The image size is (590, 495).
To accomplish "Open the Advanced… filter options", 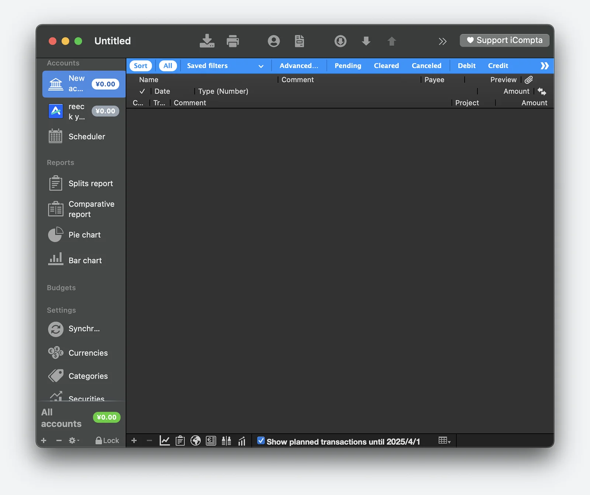I will coord(299,66).
